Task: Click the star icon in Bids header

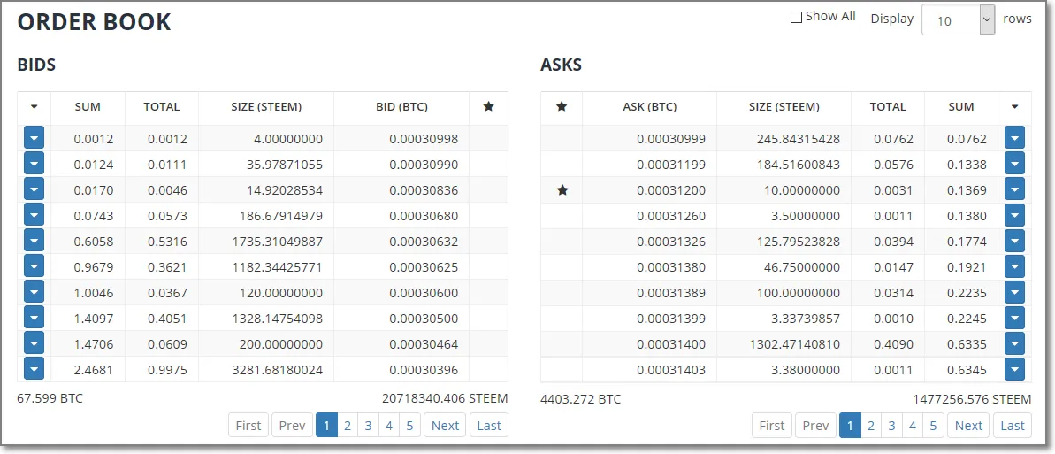Action: [x=489, y=107]
